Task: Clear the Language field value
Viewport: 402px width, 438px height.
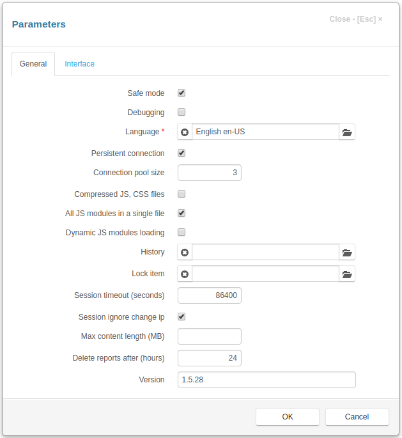Action: coord(185,132)
